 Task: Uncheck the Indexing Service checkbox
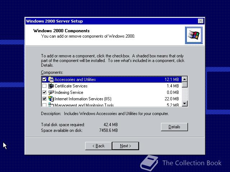point(44,92)
